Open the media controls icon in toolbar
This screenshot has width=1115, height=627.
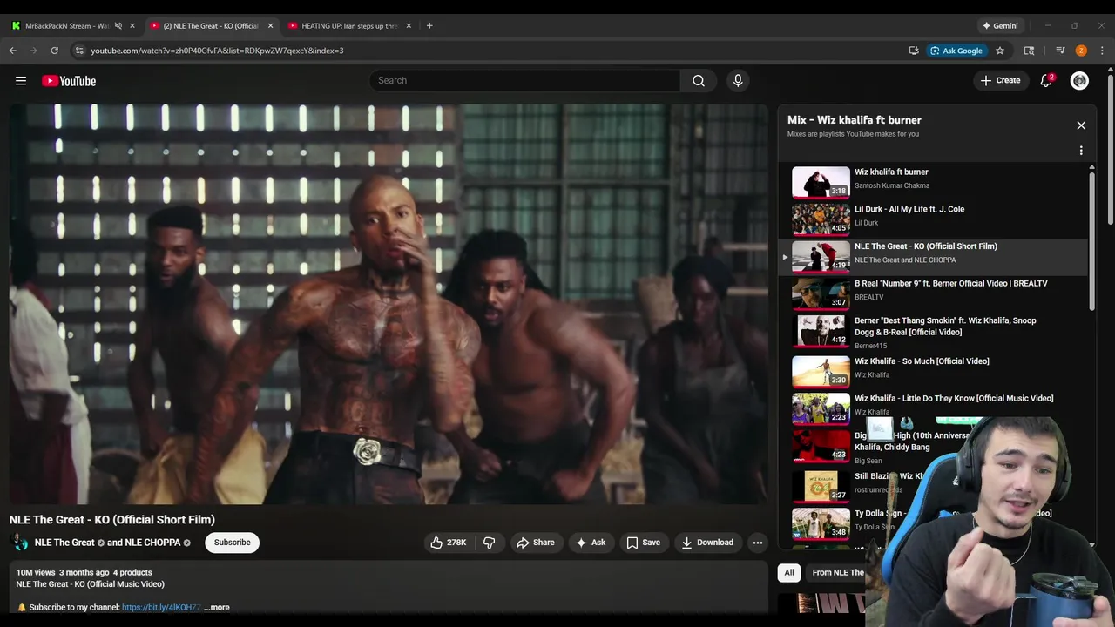[1060, 51]
